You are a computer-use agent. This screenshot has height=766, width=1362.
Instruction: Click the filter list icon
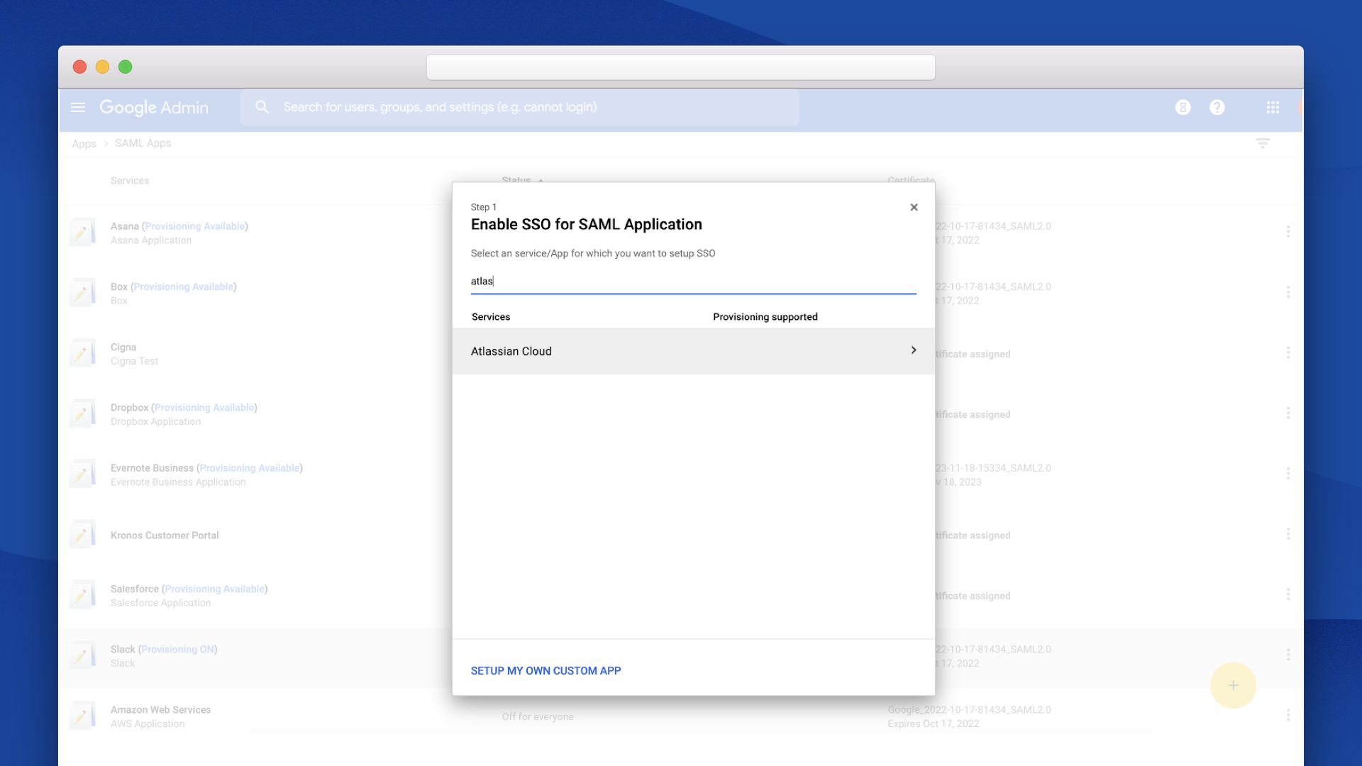pos(1263,143)
